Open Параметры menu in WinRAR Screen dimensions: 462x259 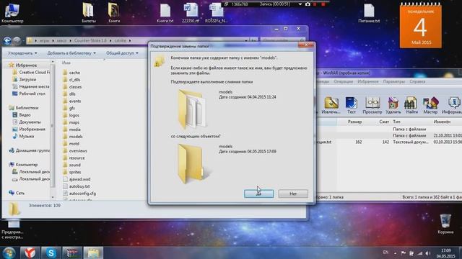[394, 81]
